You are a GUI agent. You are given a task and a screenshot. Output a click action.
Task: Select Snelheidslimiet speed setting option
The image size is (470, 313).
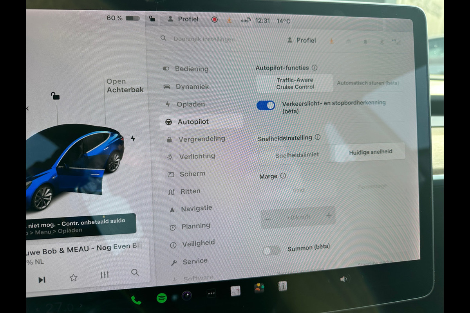297,155
